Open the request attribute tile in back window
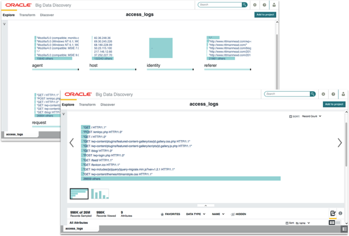This screenshot has width=349, height=236. point(46,110)
